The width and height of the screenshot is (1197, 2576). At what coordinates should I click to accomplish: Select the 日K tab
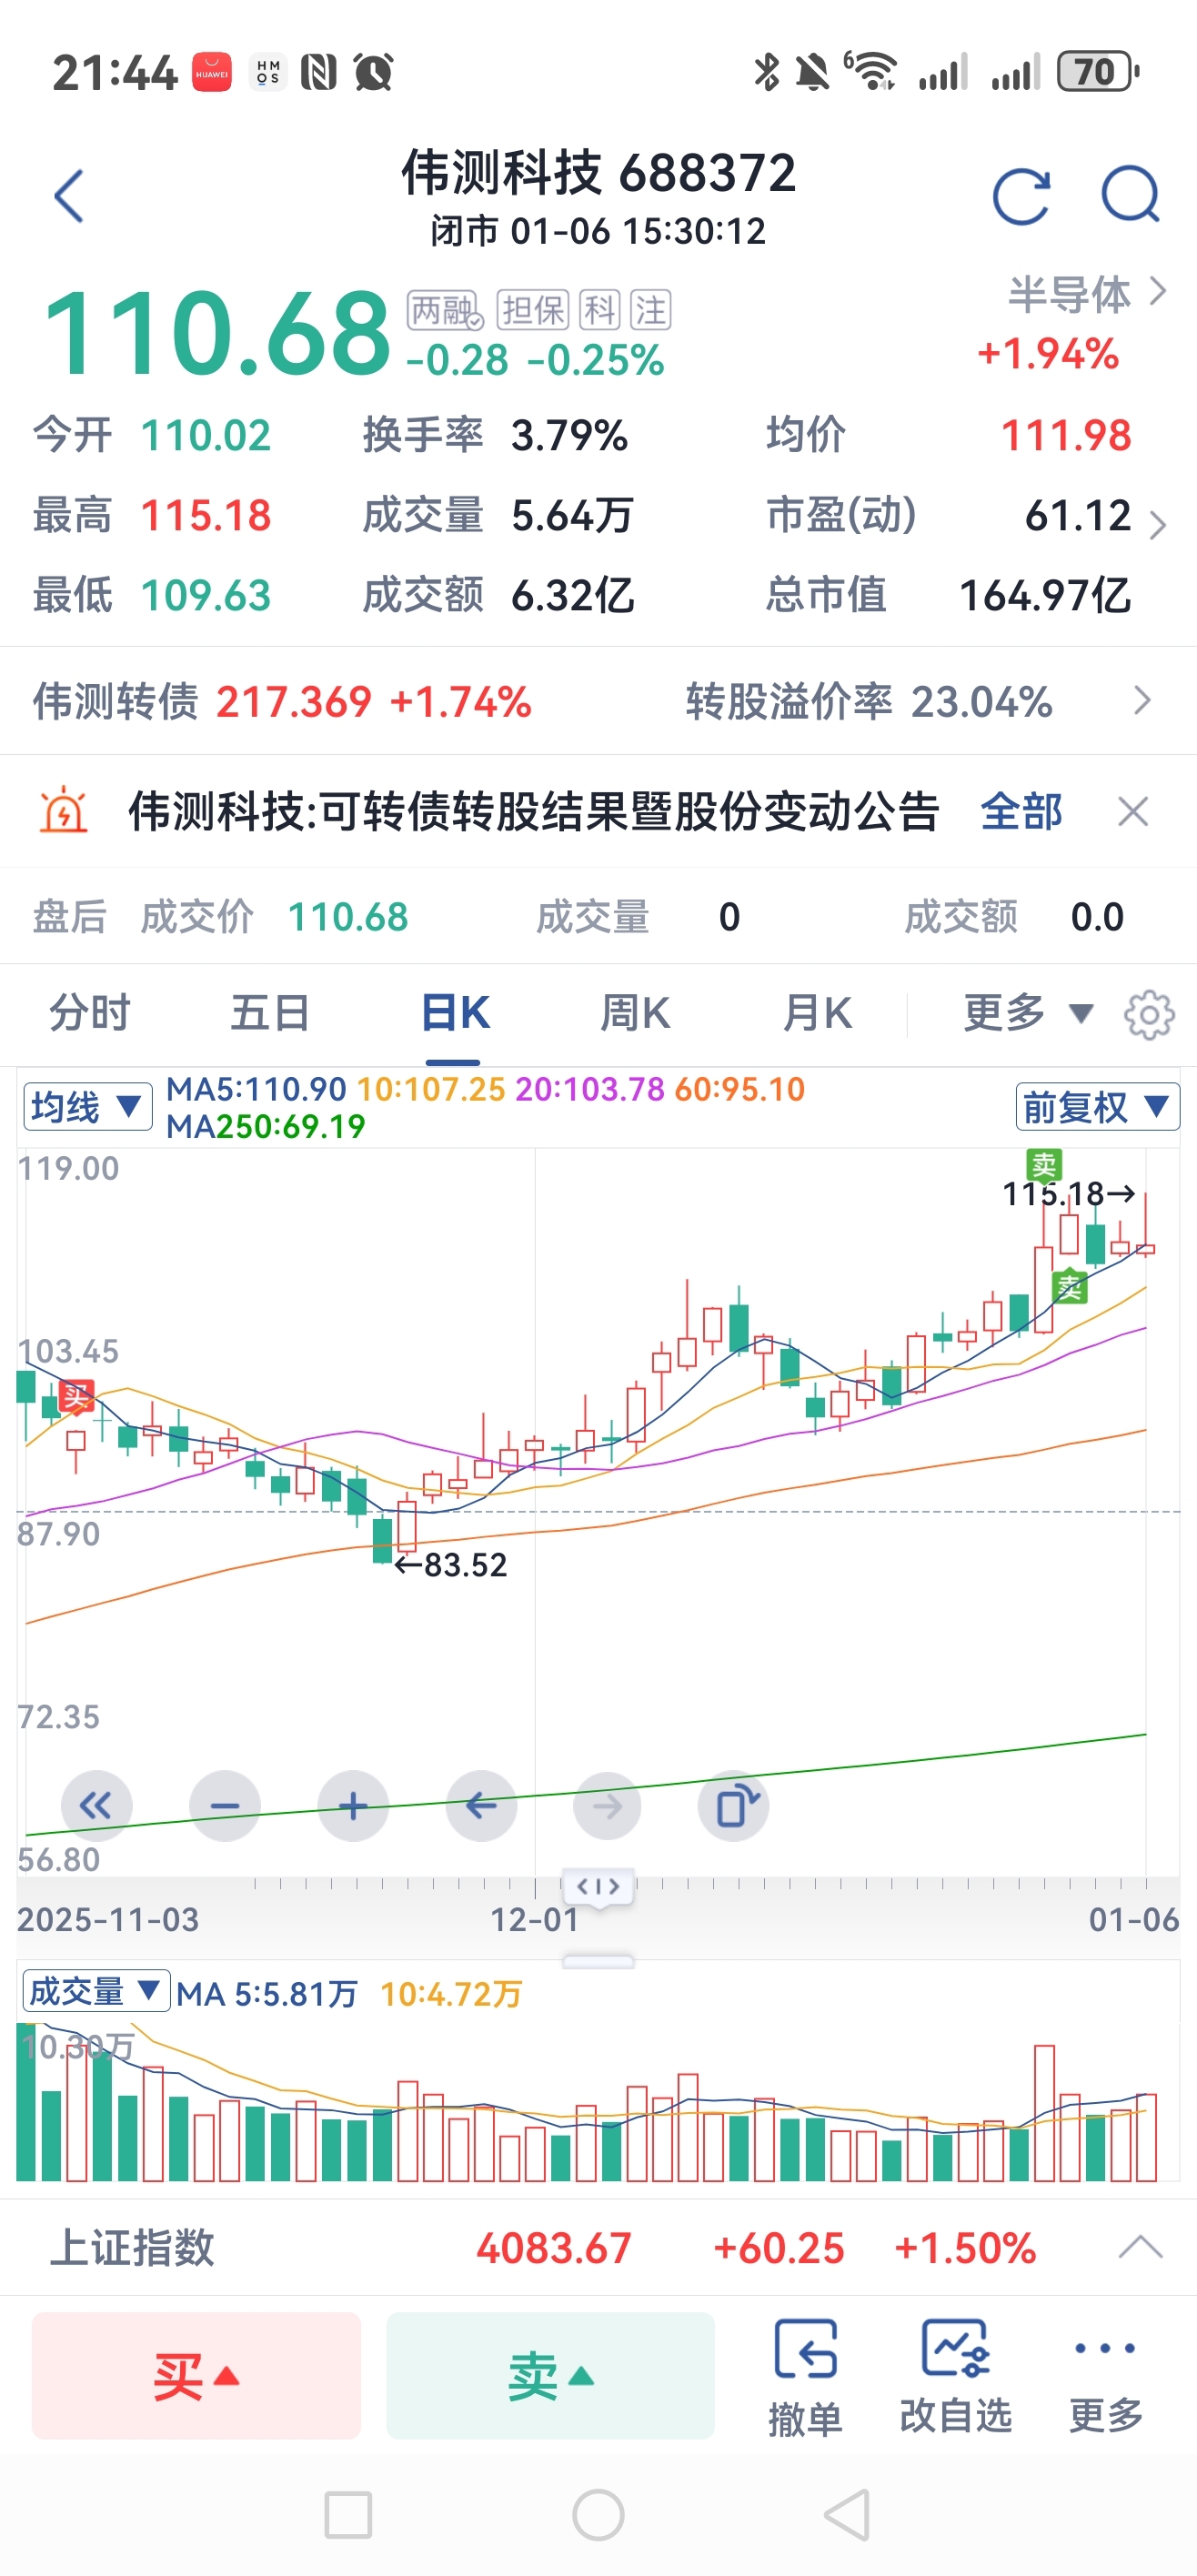[455, 1014]
